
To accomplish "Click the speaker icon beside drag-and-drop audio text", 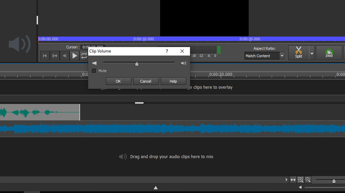I will click(x=123, y=156).
